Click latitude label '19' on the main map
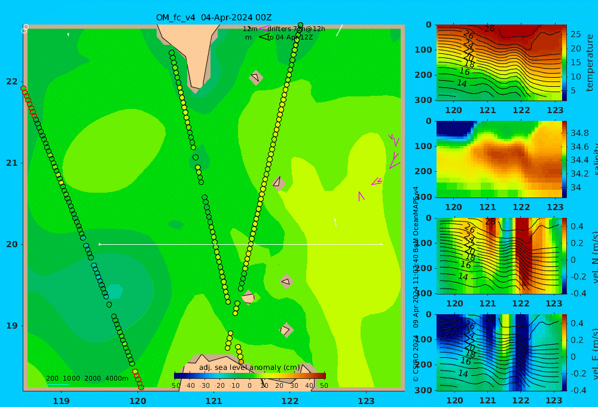Viewport: 598px width, 407px height. click(x=12, y=326)
